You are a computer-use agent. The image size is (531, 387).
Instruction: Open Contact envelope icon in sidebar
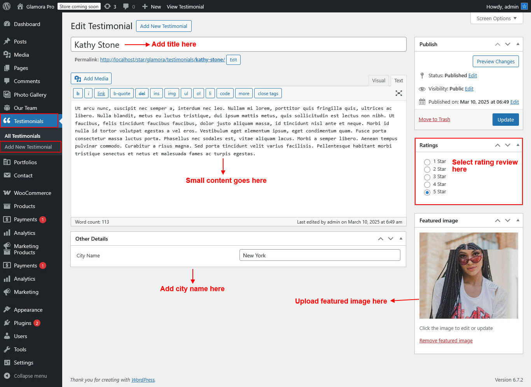(x=7, y=175)
